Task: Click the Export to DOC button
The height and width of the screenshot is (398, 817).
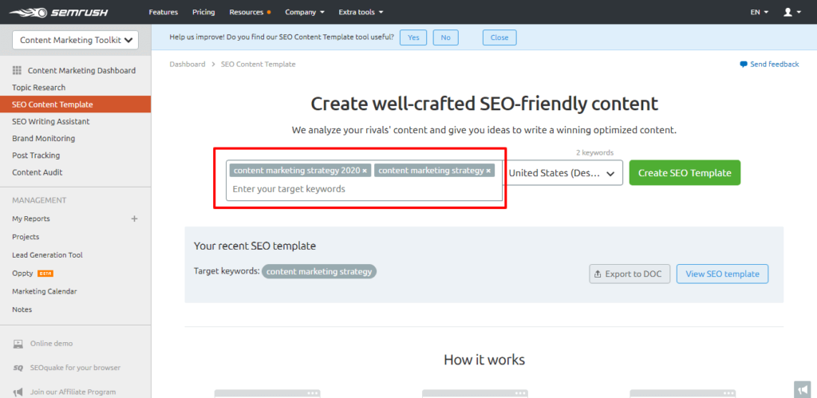Action: click(x=630, y=274)
